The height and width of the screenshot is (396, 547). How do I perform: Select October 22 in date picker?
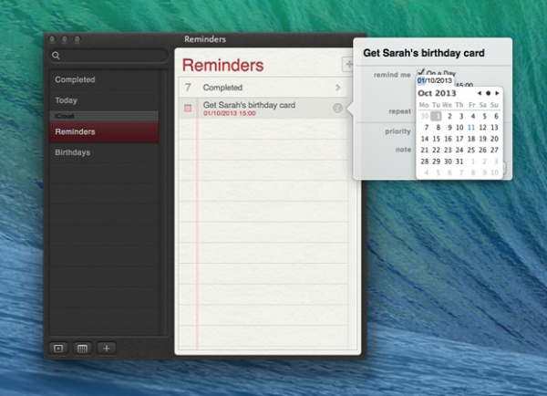436,150
